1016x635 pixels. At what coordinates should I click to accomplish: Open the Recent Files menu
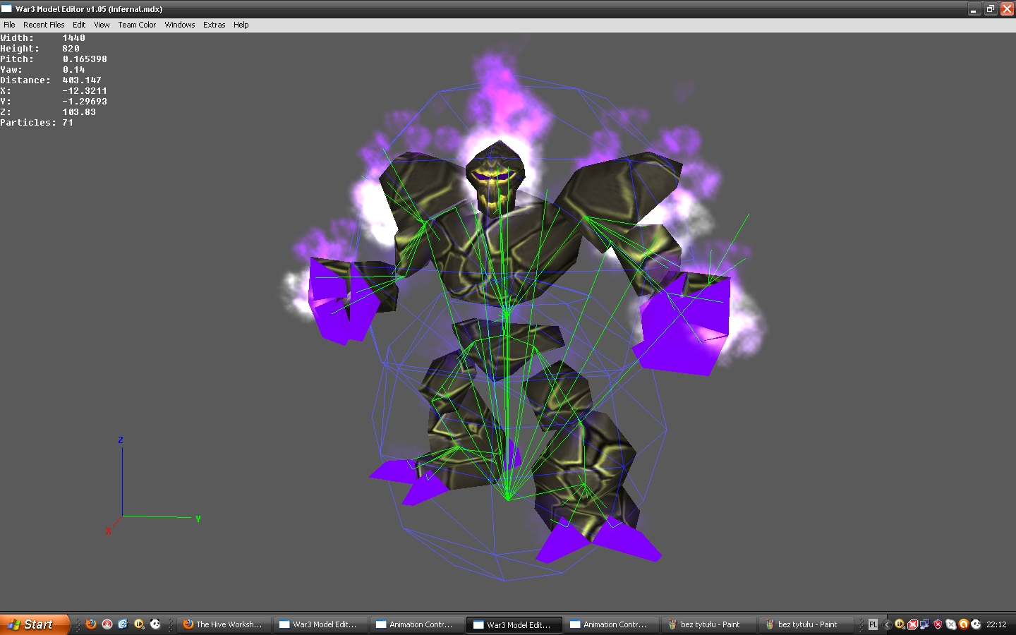tap(44, 25)
